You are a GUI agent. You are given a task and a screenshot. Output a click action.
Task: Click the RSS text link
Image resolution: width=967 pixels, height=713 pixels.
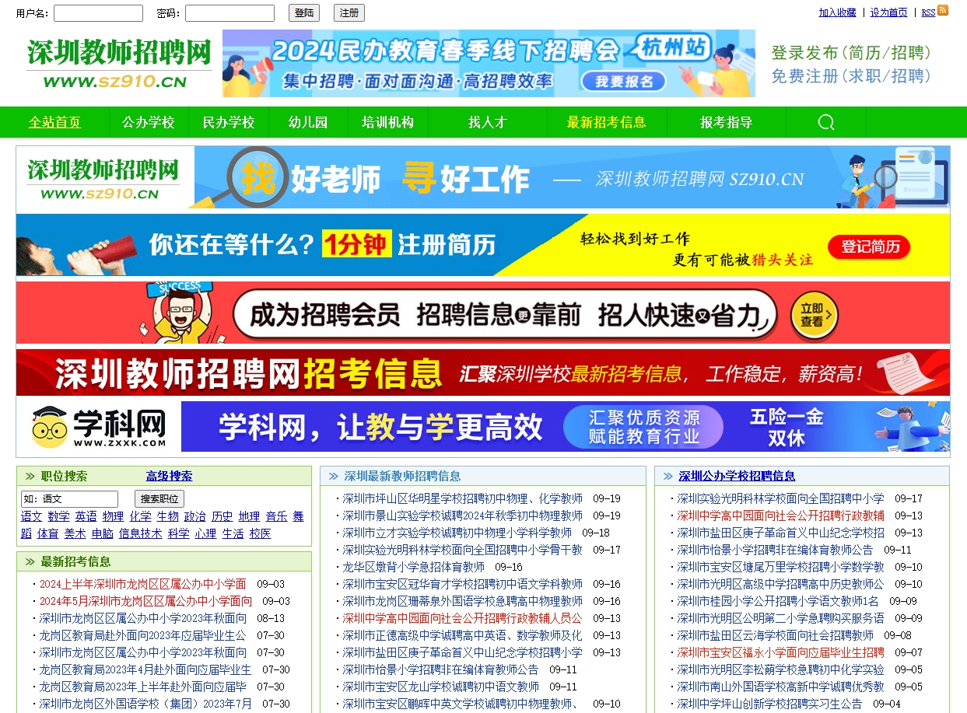pyautogui.click(x=928, y=12)
